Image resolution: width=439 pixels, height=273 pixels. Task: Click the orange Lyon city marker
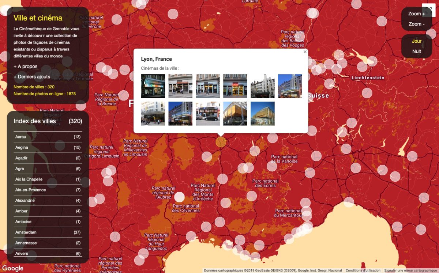tap(221, 142)
